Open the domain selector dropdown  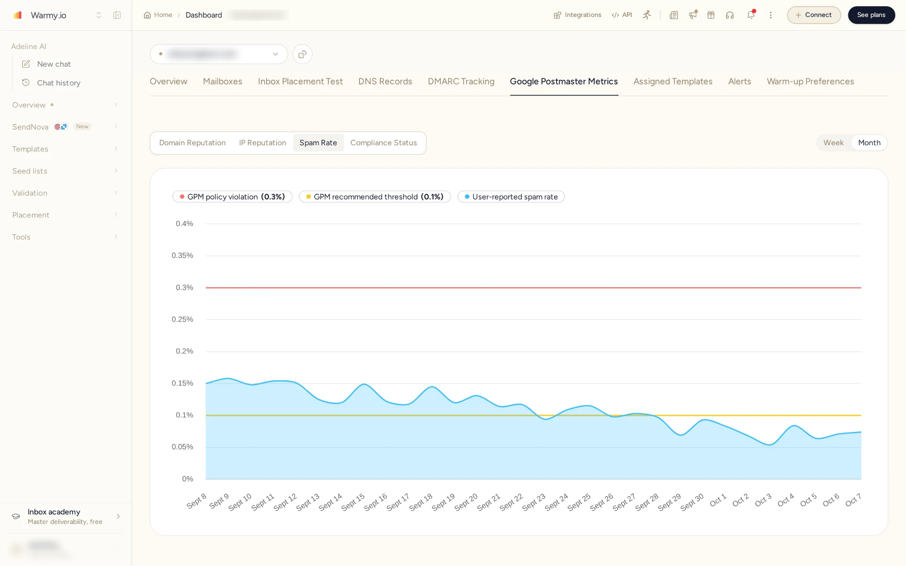[219, 54]
